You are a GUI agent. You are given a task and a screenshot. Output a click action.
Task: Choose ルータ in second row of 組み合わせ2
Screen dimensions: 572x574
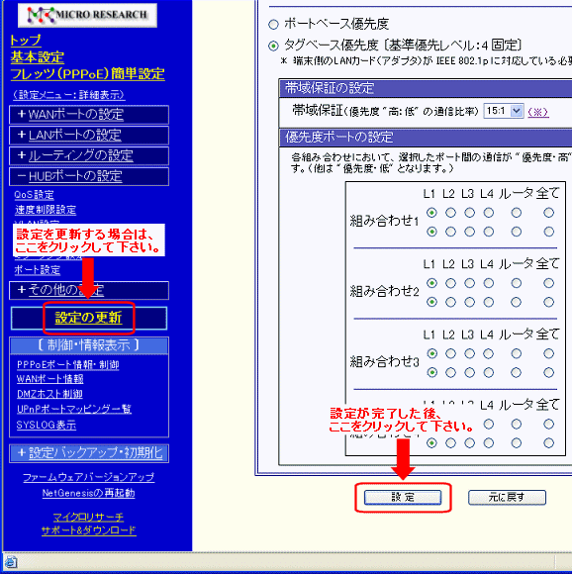[516, 302]
